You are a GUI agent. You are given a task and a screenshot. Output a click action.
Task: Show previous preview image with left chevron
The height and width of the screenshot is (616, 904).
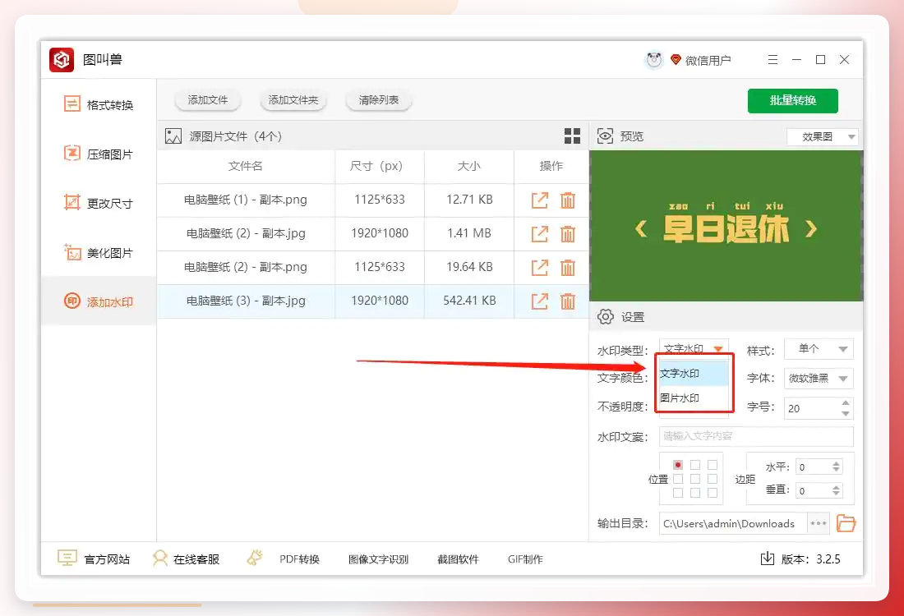coord(640,229)
